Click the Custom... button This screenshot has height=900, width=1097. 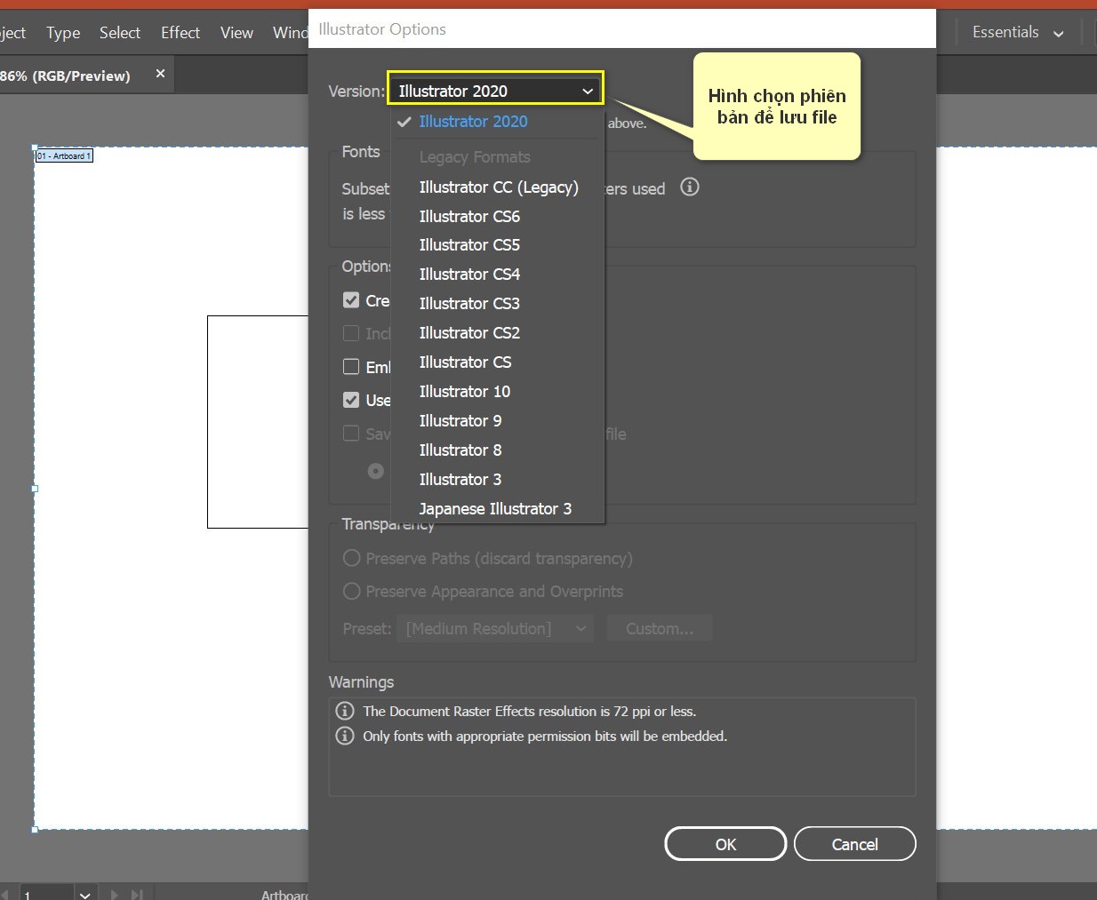click(660, 629)
